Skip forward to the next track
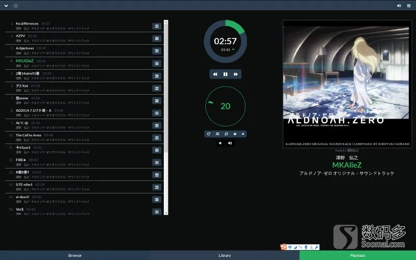The width and height of the screenshot is (416, 260). coord(236,74)
